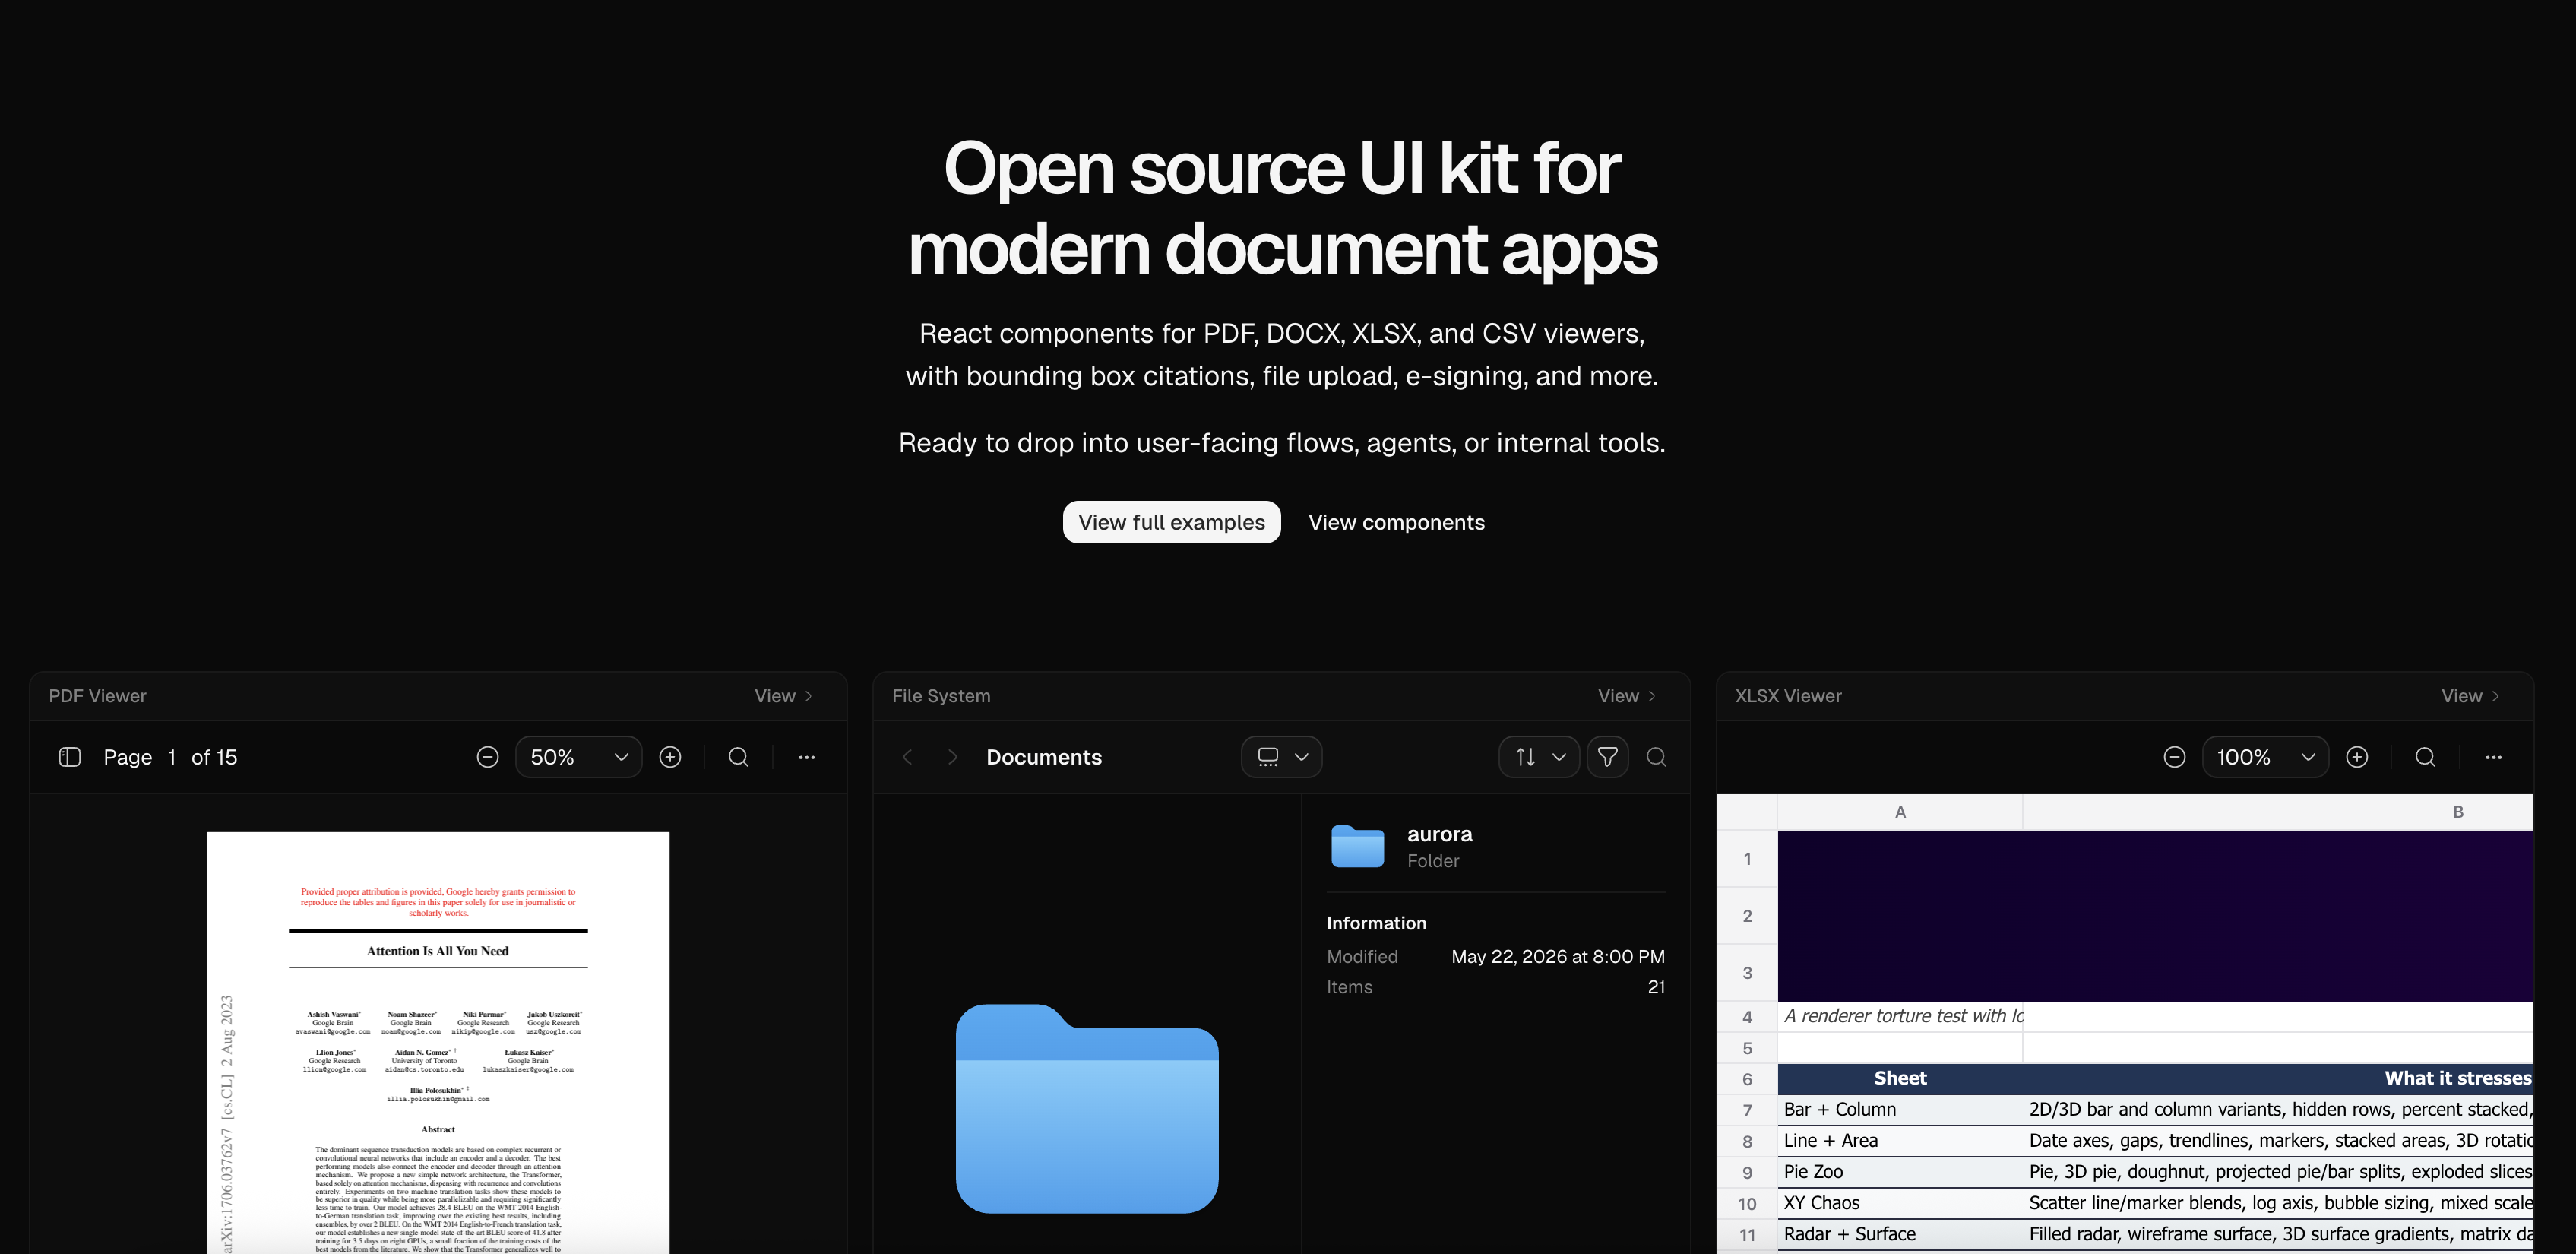Open the PDF zoom 50% dropdown

pos(579,757)
